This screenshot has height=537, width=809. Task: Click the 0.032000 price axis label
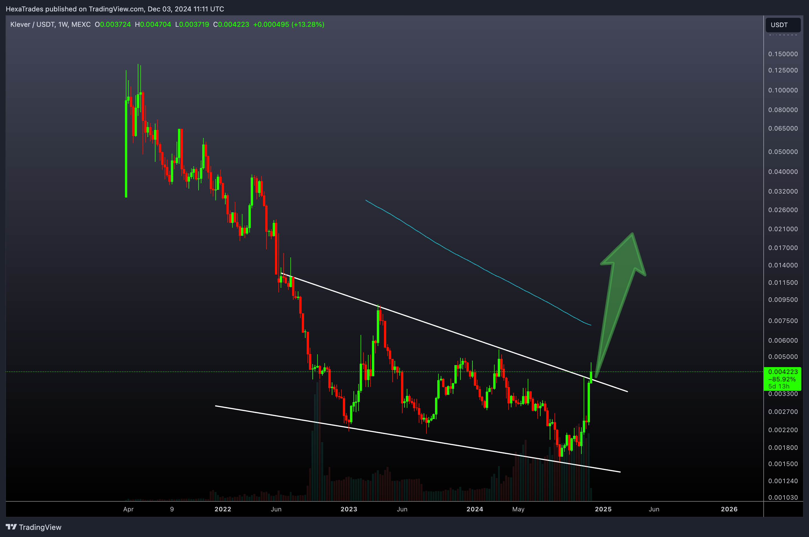(x=783, y=192)
